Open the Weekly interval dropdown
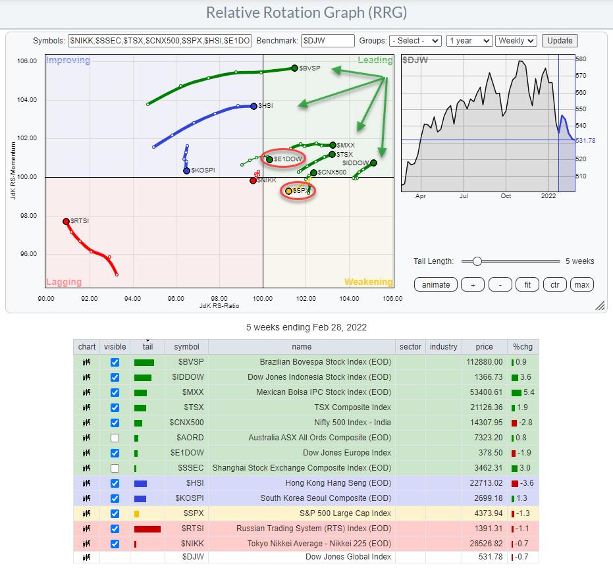 (x=516, y=41)
